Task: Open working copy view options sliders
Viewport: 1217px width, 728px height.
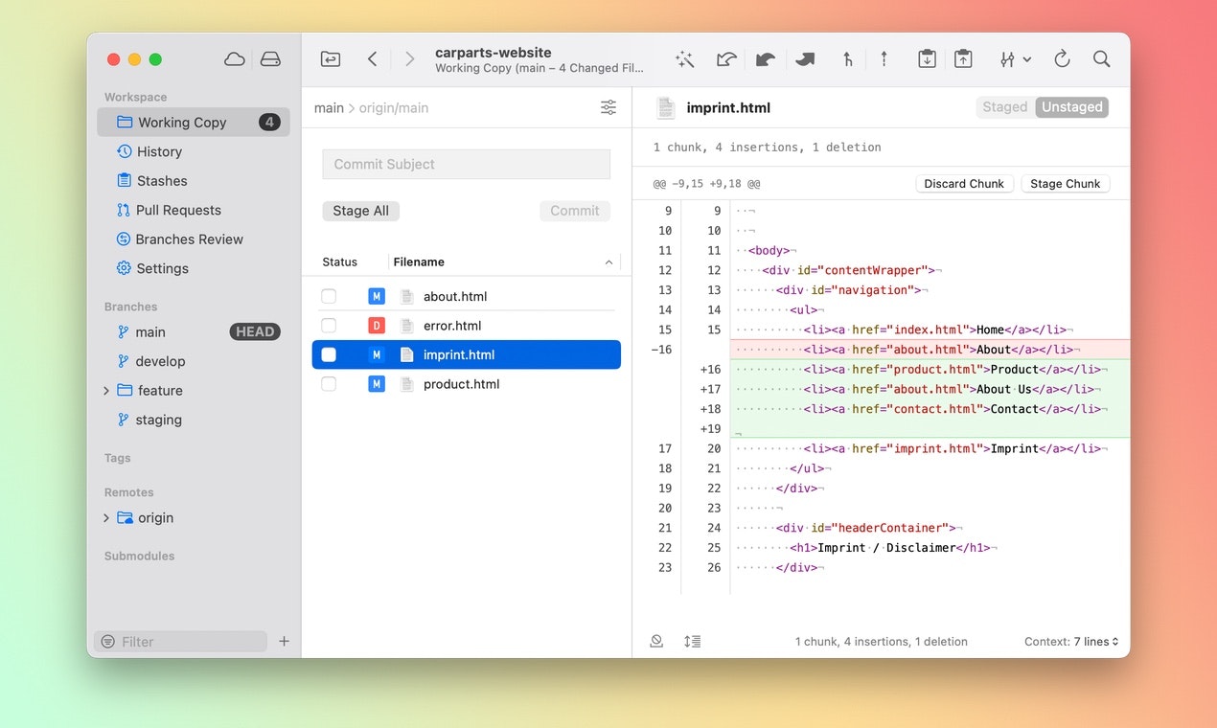Action: click(x=608, y=107)
